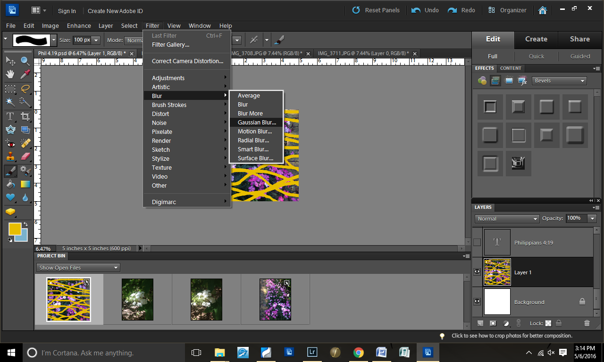Activate the Red Eye Removal tool
The height and width of the screenshot is (362, 604).
coord(10,143)
